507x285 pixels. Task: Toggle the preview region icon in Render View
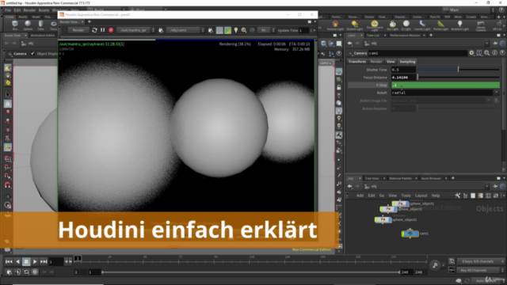(x=219, y=30)
